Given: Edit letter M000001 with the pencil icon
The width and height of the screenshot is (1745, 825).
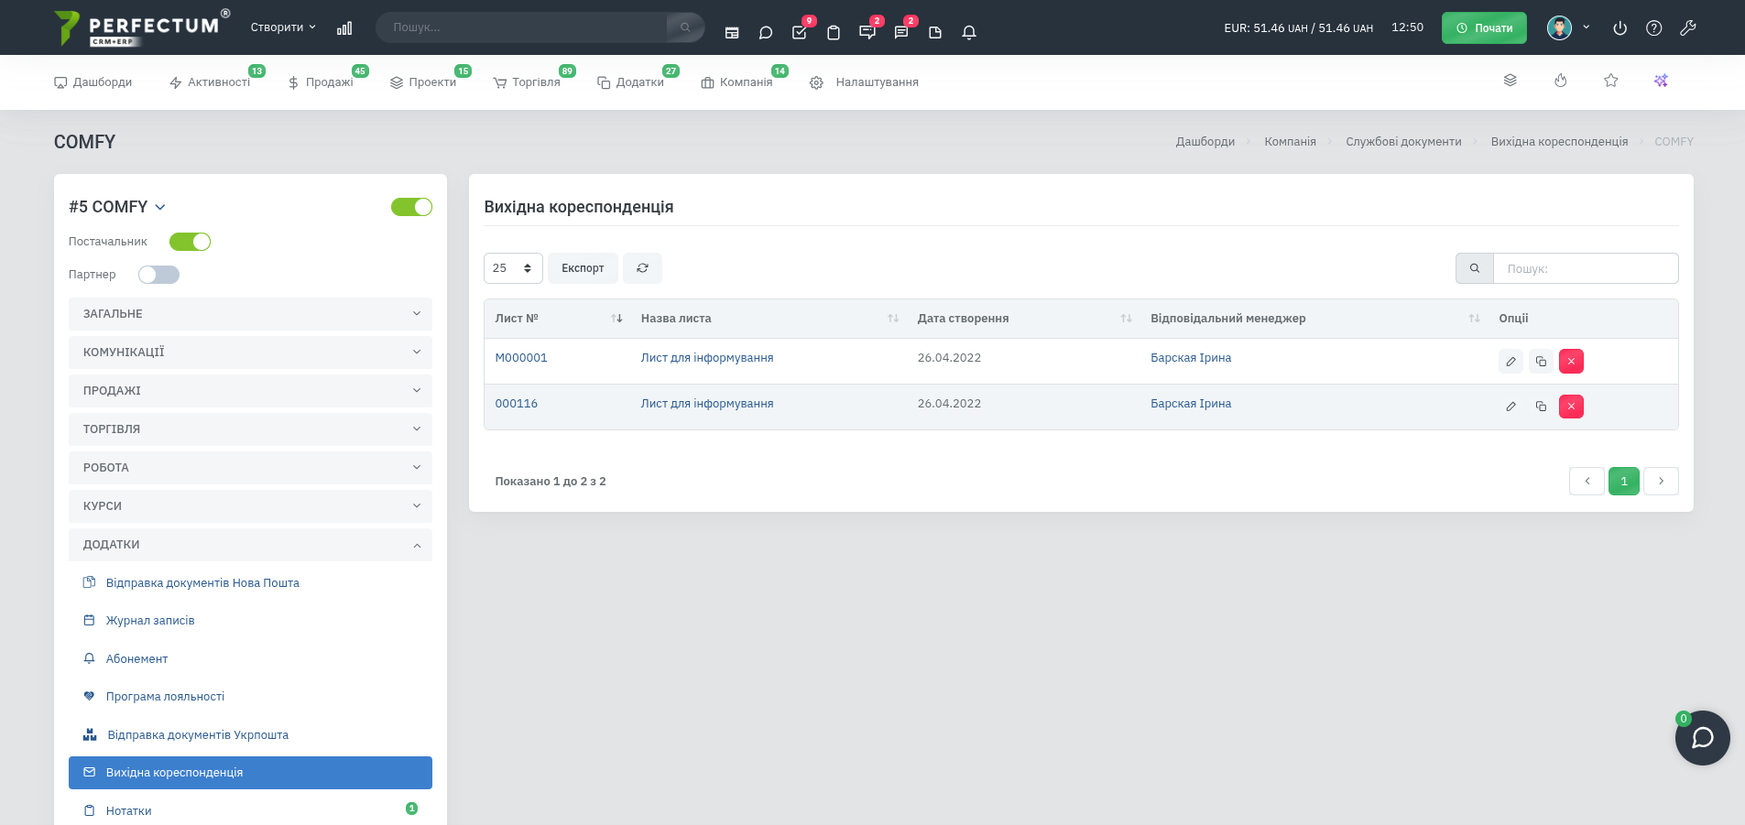Looking at the screenshot, I should coord(1511,362).
